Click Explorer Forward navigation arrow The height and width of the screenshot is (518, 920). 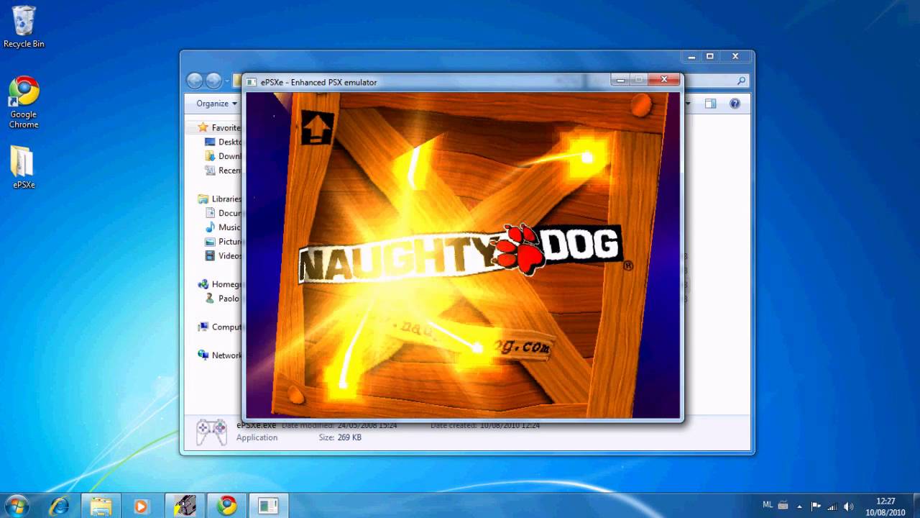pyautogui.click(x=213, y=81)
